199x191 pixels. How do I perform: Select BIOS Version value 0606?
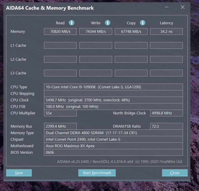[x=114, y=152]
